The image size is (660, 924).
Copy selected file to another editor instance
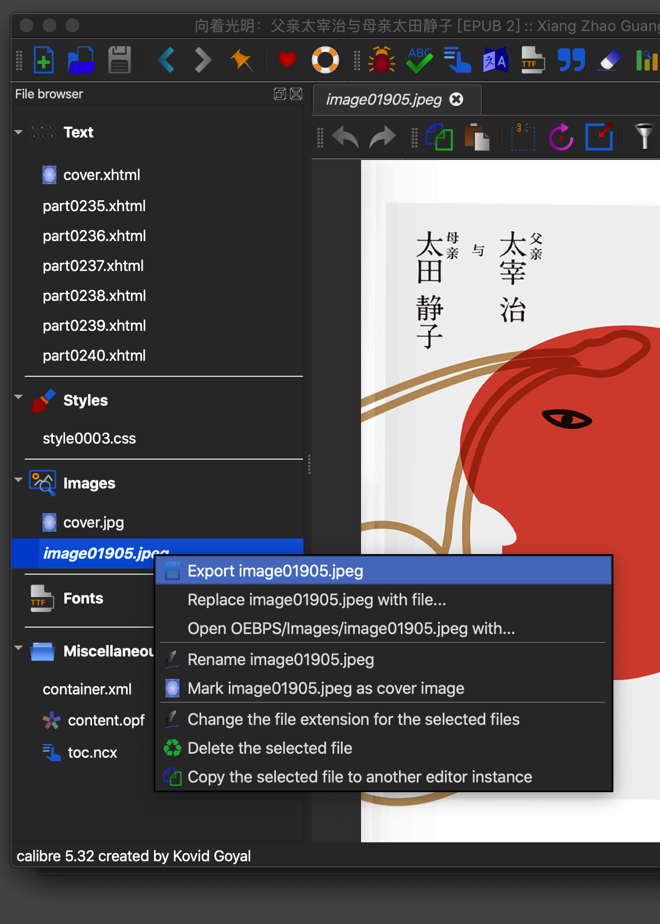pos(383,777)
